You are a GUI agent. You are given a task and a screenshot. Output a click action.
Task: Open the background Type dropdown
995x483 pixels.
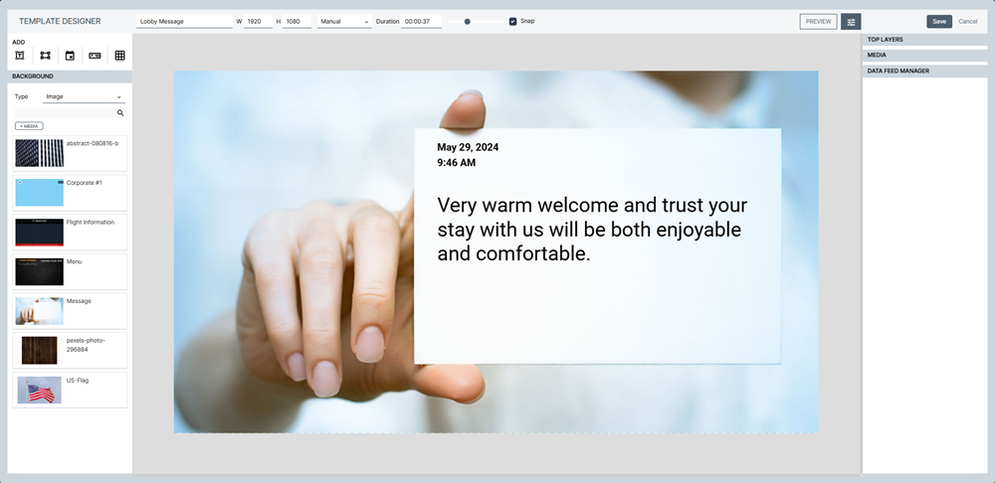[84, 97]
